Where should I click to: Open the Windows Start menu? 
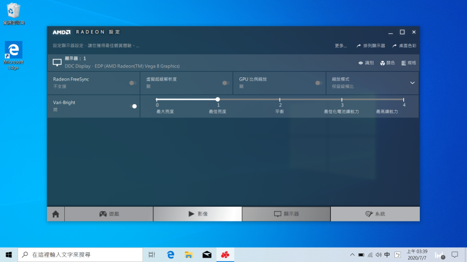[9, 254]
